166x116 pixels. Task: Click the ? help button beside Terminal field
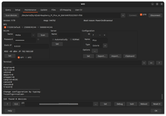coord(159,63)
